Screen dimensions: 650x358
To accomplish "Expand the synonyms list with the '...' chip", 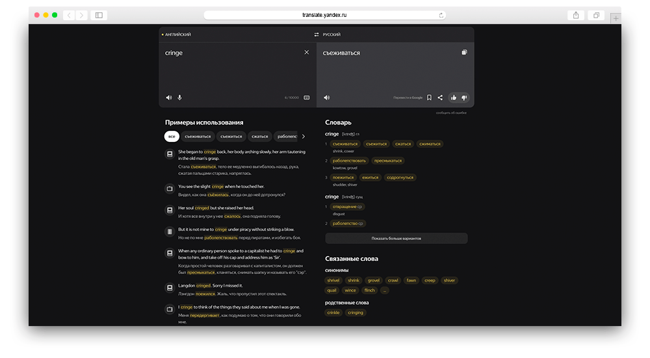I will [385, 290].
